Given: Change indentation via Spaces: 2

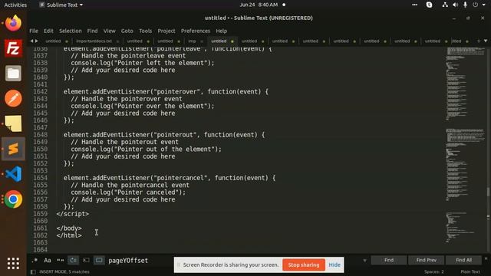Looking at the screenshot, I should point(434,271).
